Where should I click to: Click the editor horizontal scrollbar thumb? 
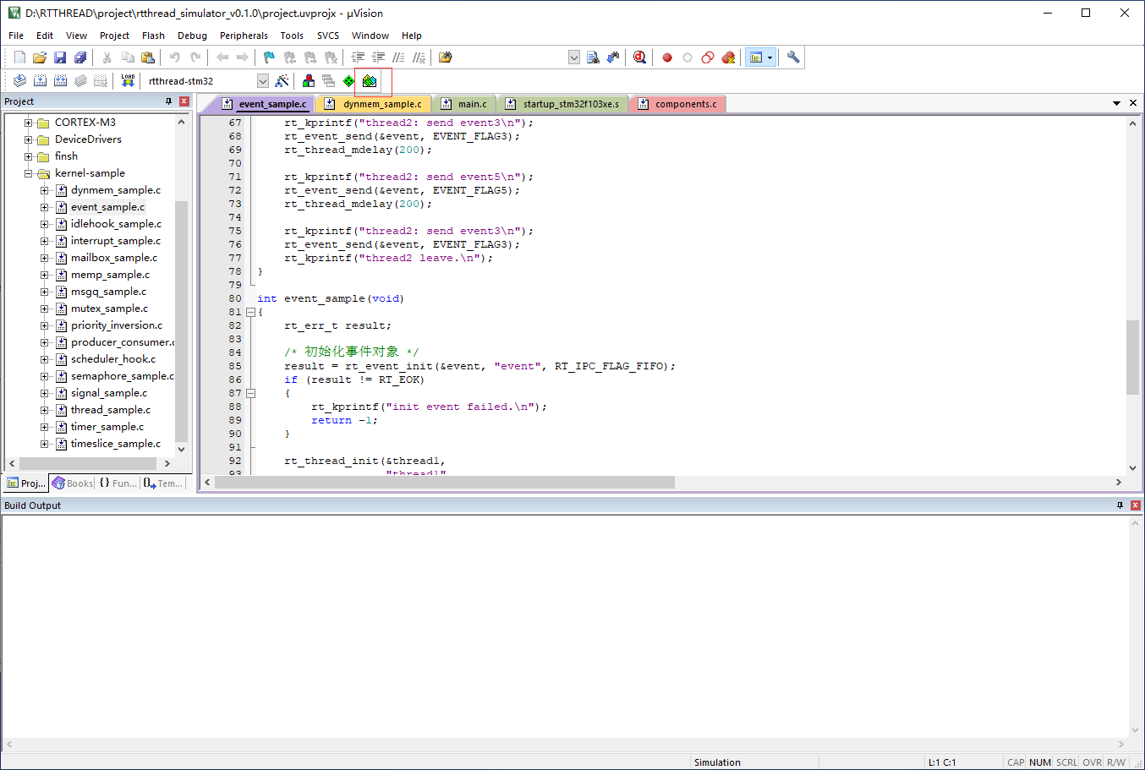[x=445, y=482]
